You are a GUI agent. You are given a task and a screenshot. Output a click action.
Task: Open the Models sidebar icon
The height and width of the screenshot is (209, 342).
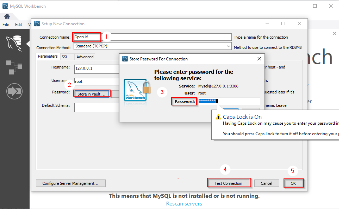pyautogui.click(x=14, y=67)
